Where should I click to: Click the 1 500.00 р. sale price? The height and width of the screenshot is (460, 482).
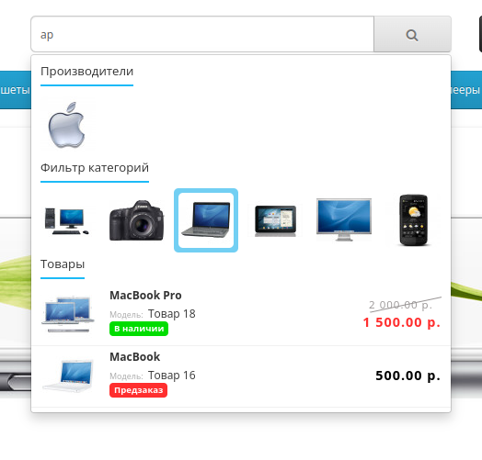401,322
